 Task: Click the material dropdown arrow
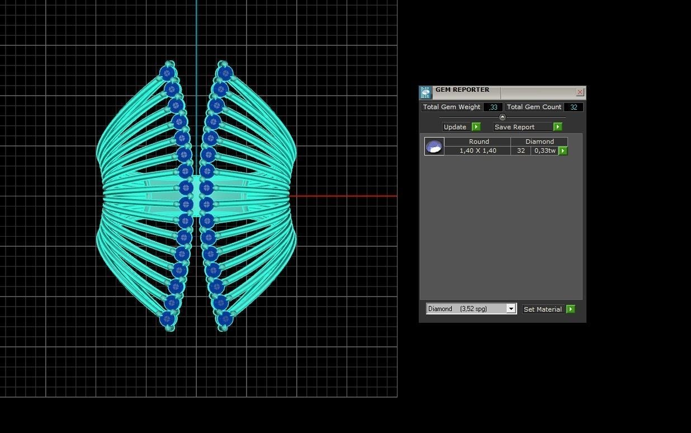[x=511, y=309]
